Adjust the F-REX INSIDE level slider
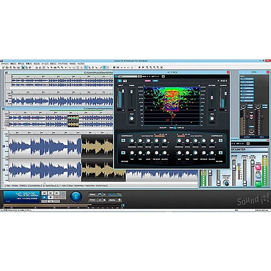 pos(131,92)
